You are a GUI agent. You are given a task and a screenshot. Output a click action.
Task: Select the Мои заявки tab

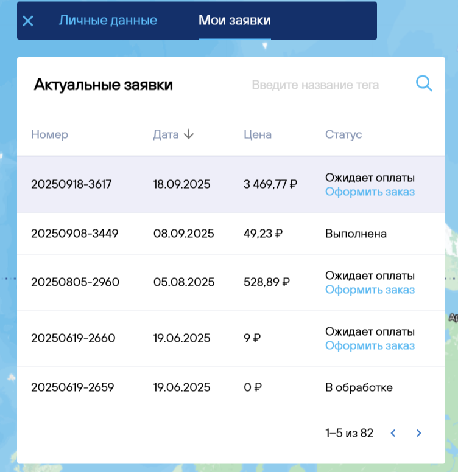point(234,20)
